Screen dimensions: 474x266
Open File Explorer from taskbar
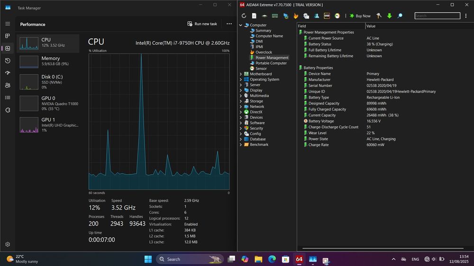coord(258,259)
